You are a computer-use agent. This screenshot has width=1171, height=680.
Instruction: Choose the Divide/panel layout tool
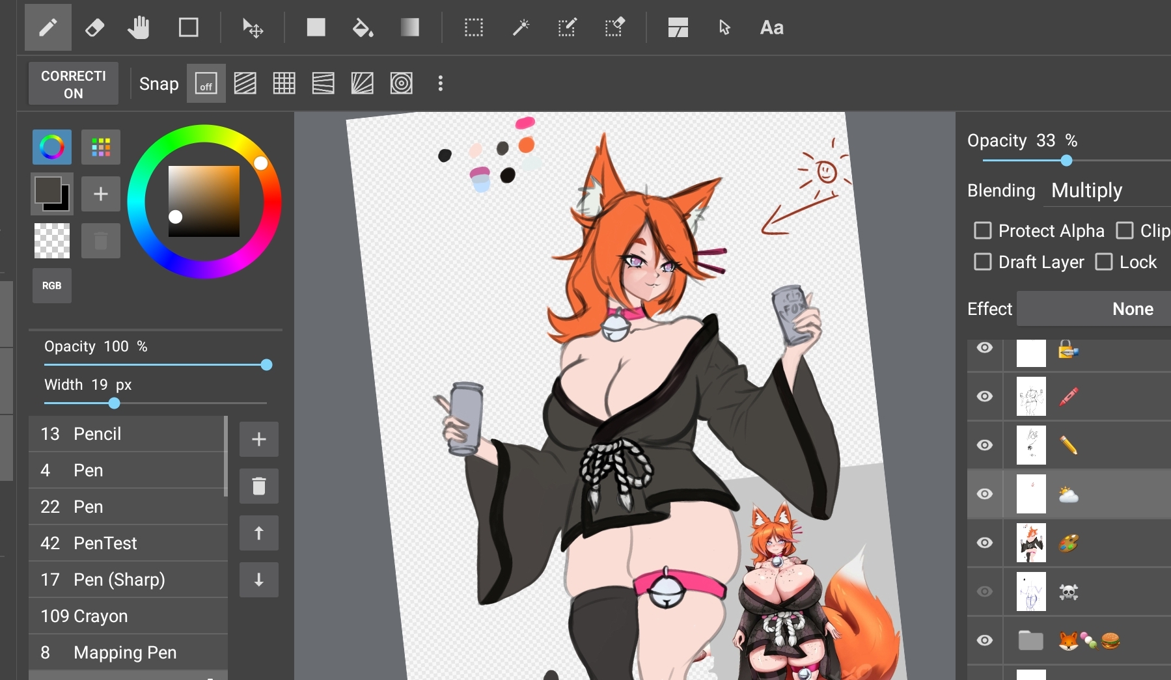678,27
